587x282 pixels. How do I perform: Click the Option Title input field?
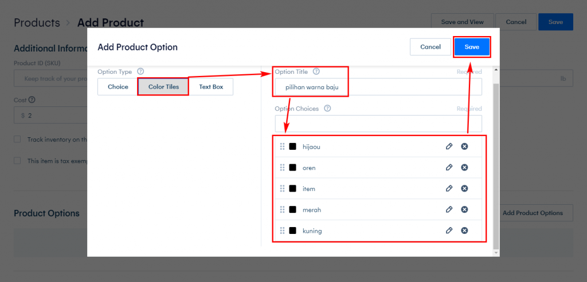click(x=378, y=86)
